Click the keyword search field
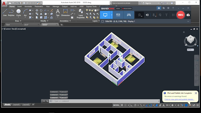This screenshot has width=201, height=113. point(125,3)
